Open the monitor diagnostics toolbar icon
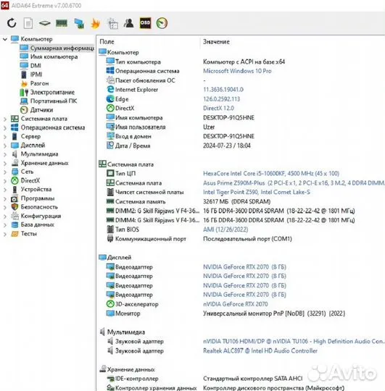385x391 pixels. (79, 23)
